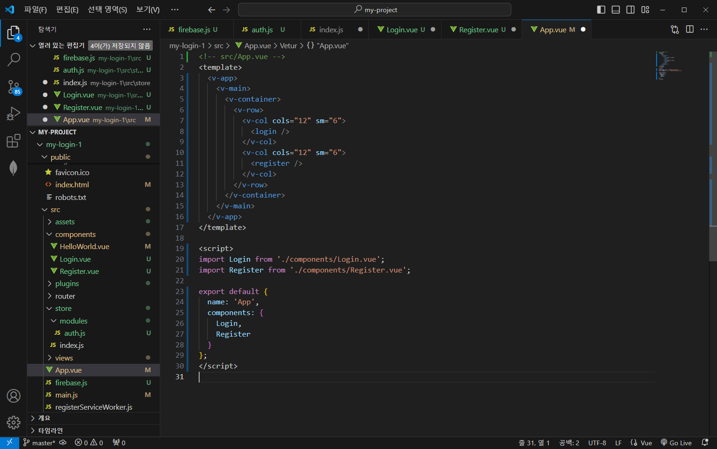Open editor More Actions ellipsis
717x449 pixels.
click(704, 29)
